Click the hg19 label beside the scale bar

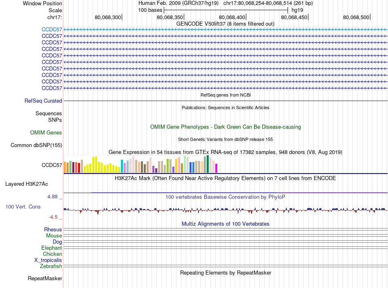pos(297,10)
